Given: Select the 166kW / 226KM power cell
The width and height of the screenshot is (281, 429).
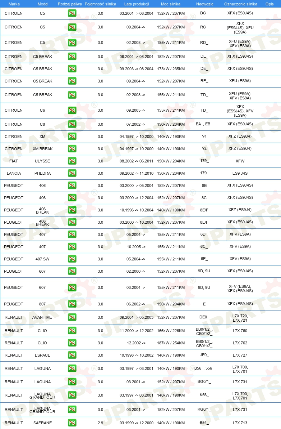Looking at the screenshot, I should click(171, 331).
